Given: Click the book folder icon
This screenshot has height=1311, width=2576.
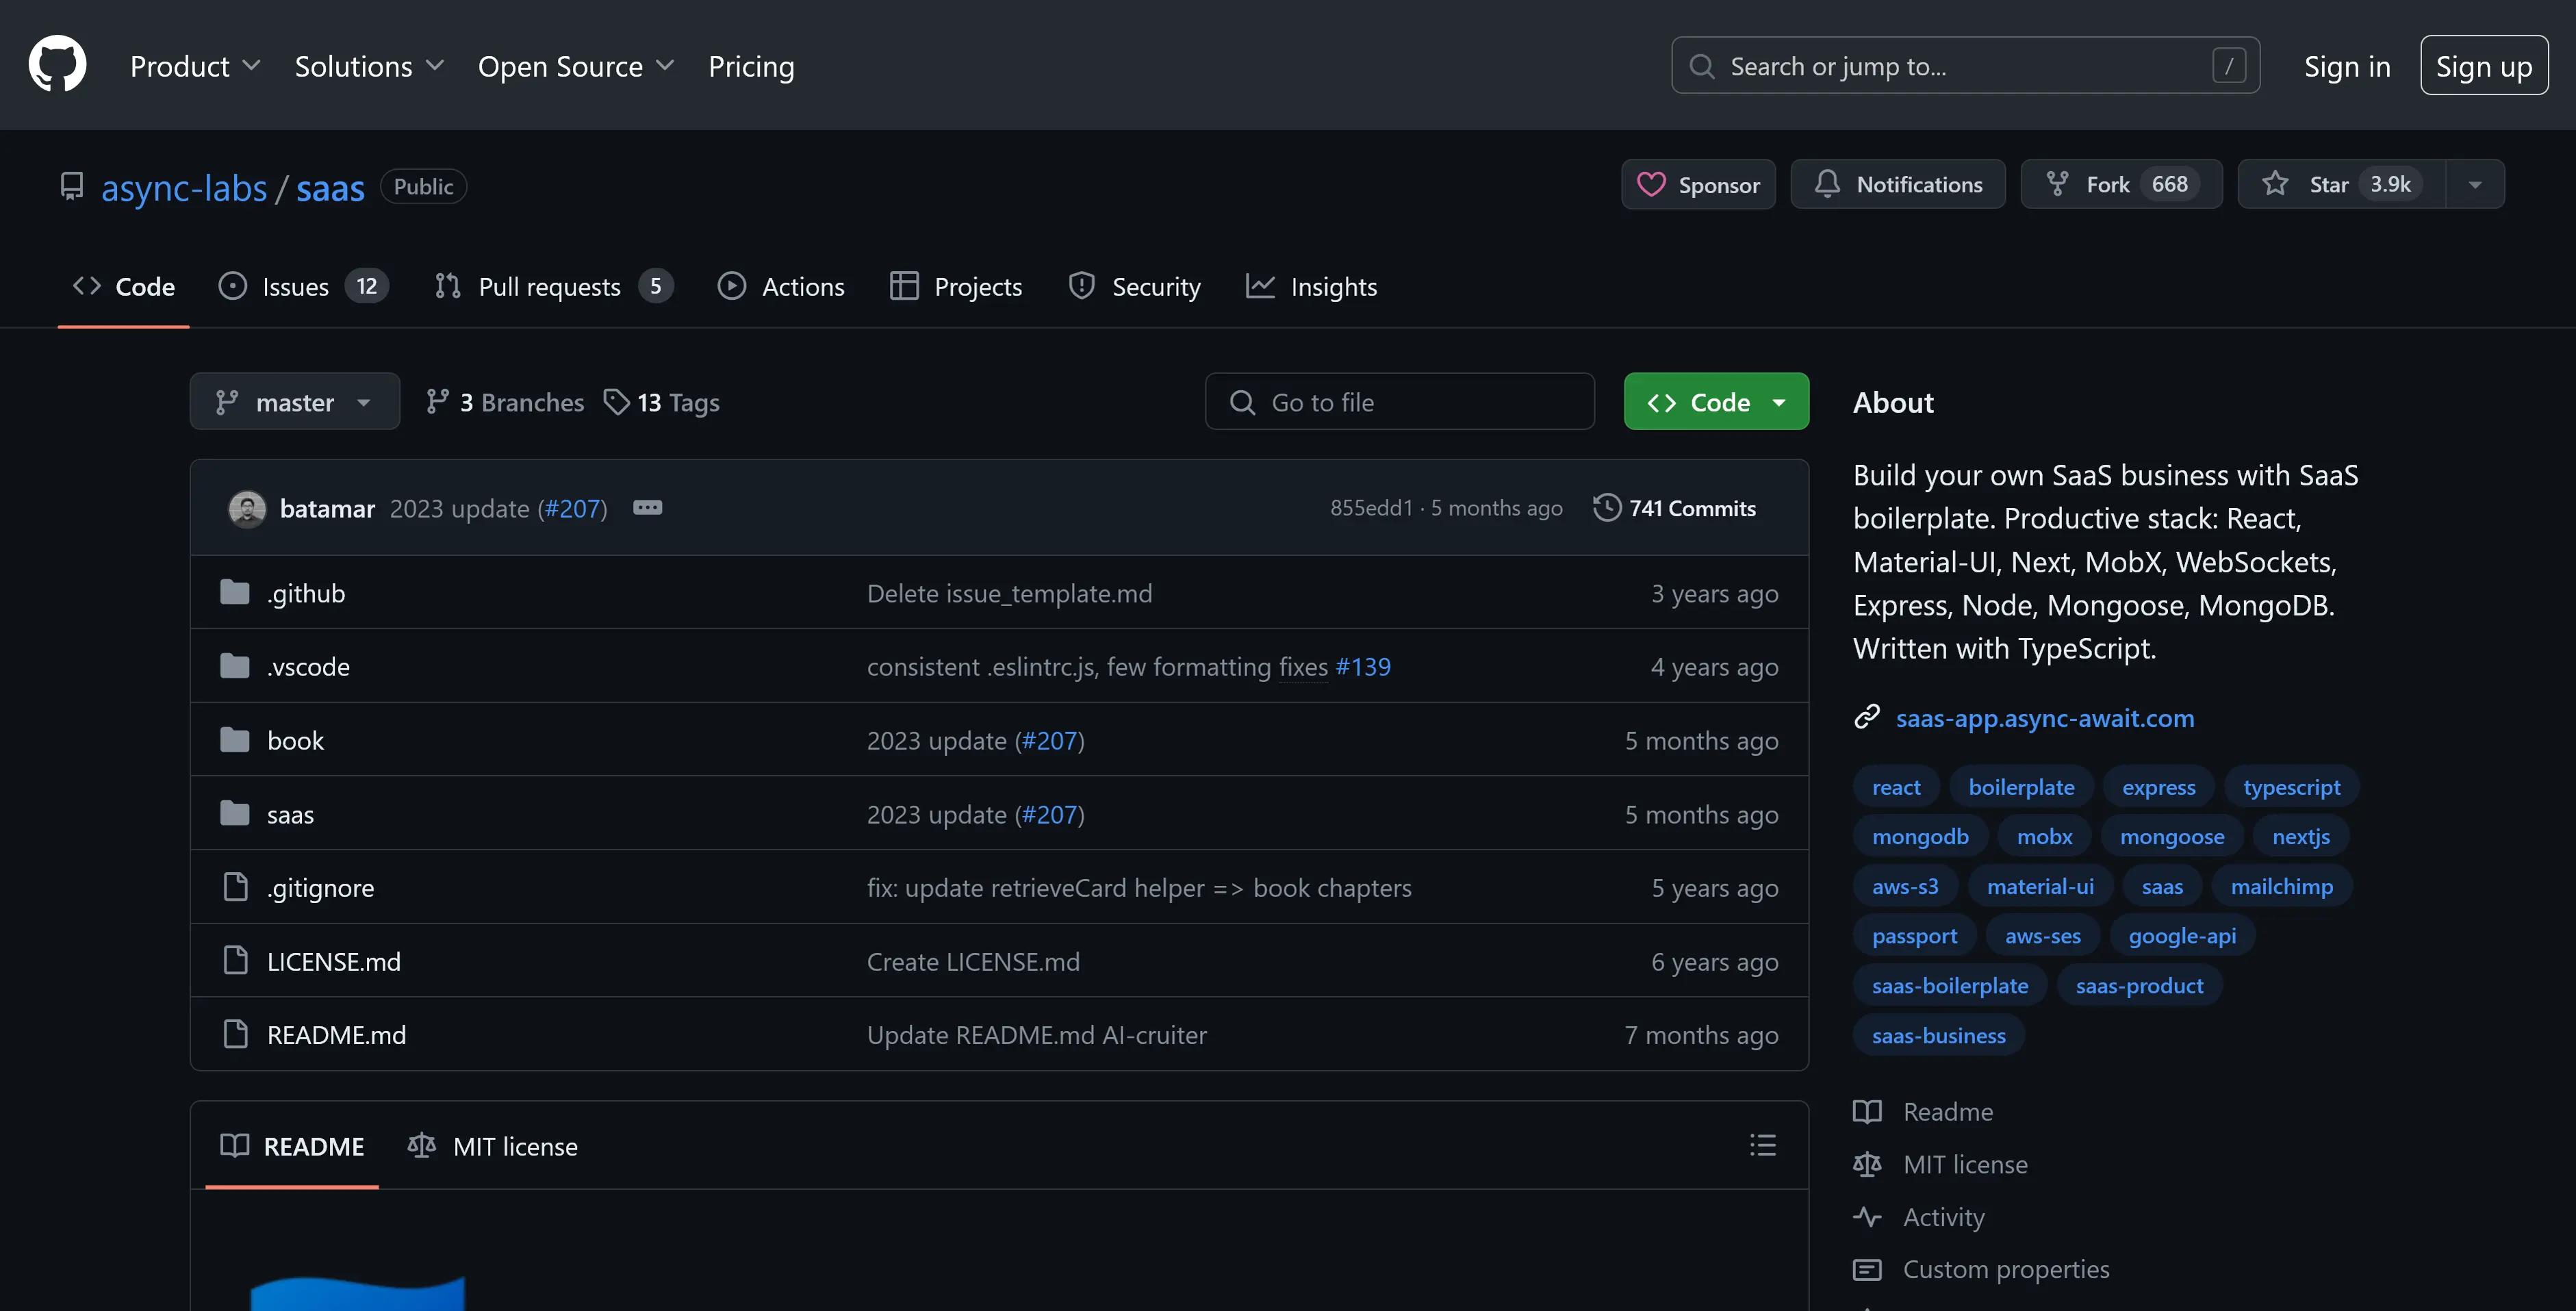Looking at the screenshot, I should click(x=235, y=740).
